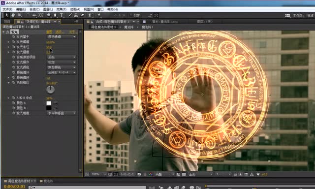This screenshot has height=189, width=315.
Task: Click the composition flowchart icon
Action: [x=252, y=174]
